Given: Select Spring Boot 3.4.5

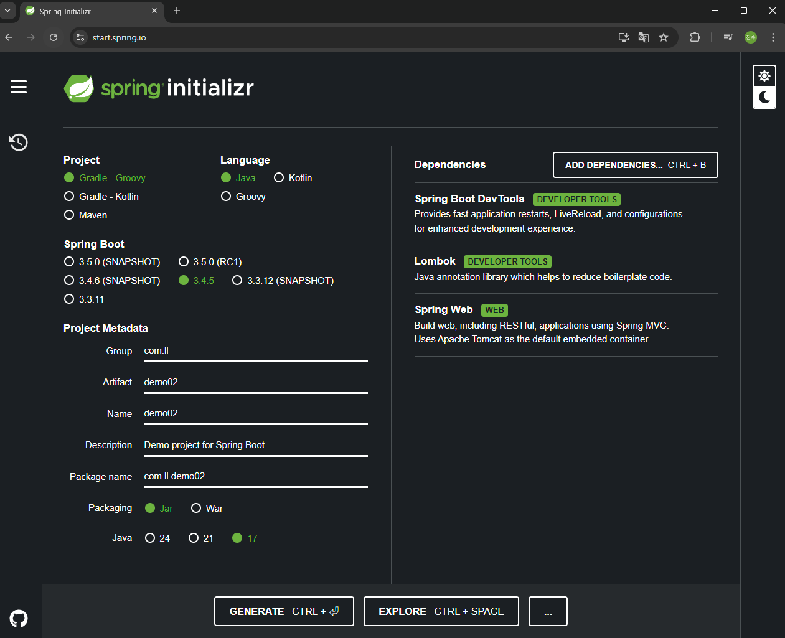Looking at the screenshot, I should tap(196, 281).
